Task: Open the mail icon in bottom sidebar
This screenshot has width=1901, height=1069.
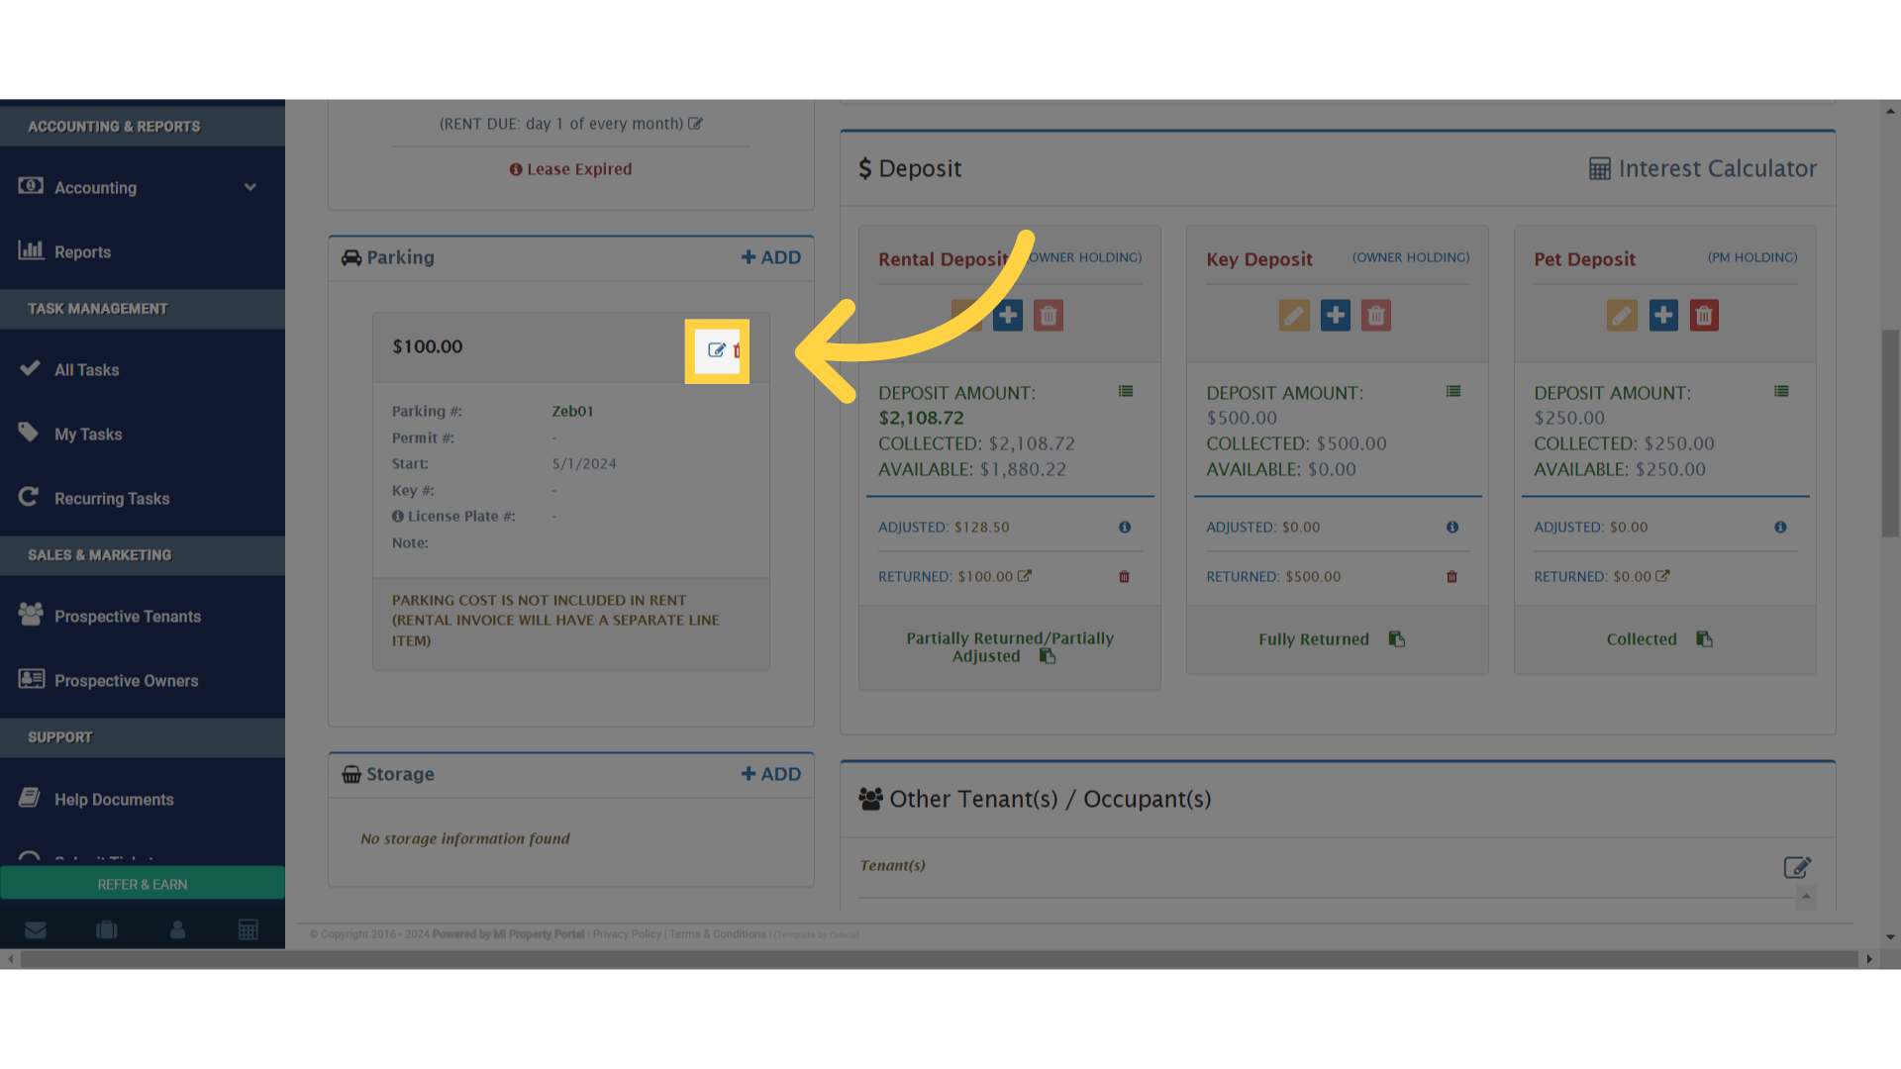Action: click(36, 928)
